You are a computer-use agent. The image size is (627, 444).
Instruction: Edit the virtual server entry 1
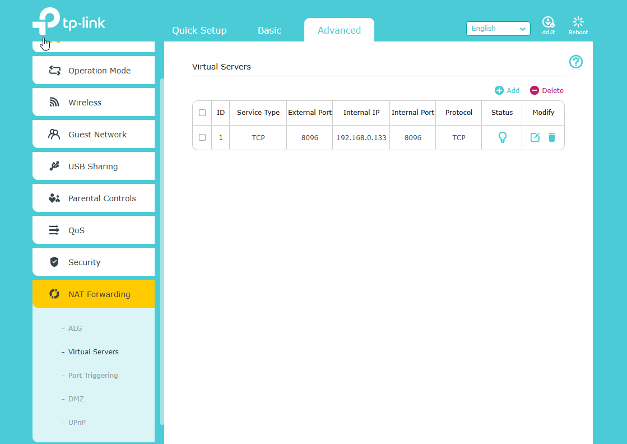[x=535, y=137]
